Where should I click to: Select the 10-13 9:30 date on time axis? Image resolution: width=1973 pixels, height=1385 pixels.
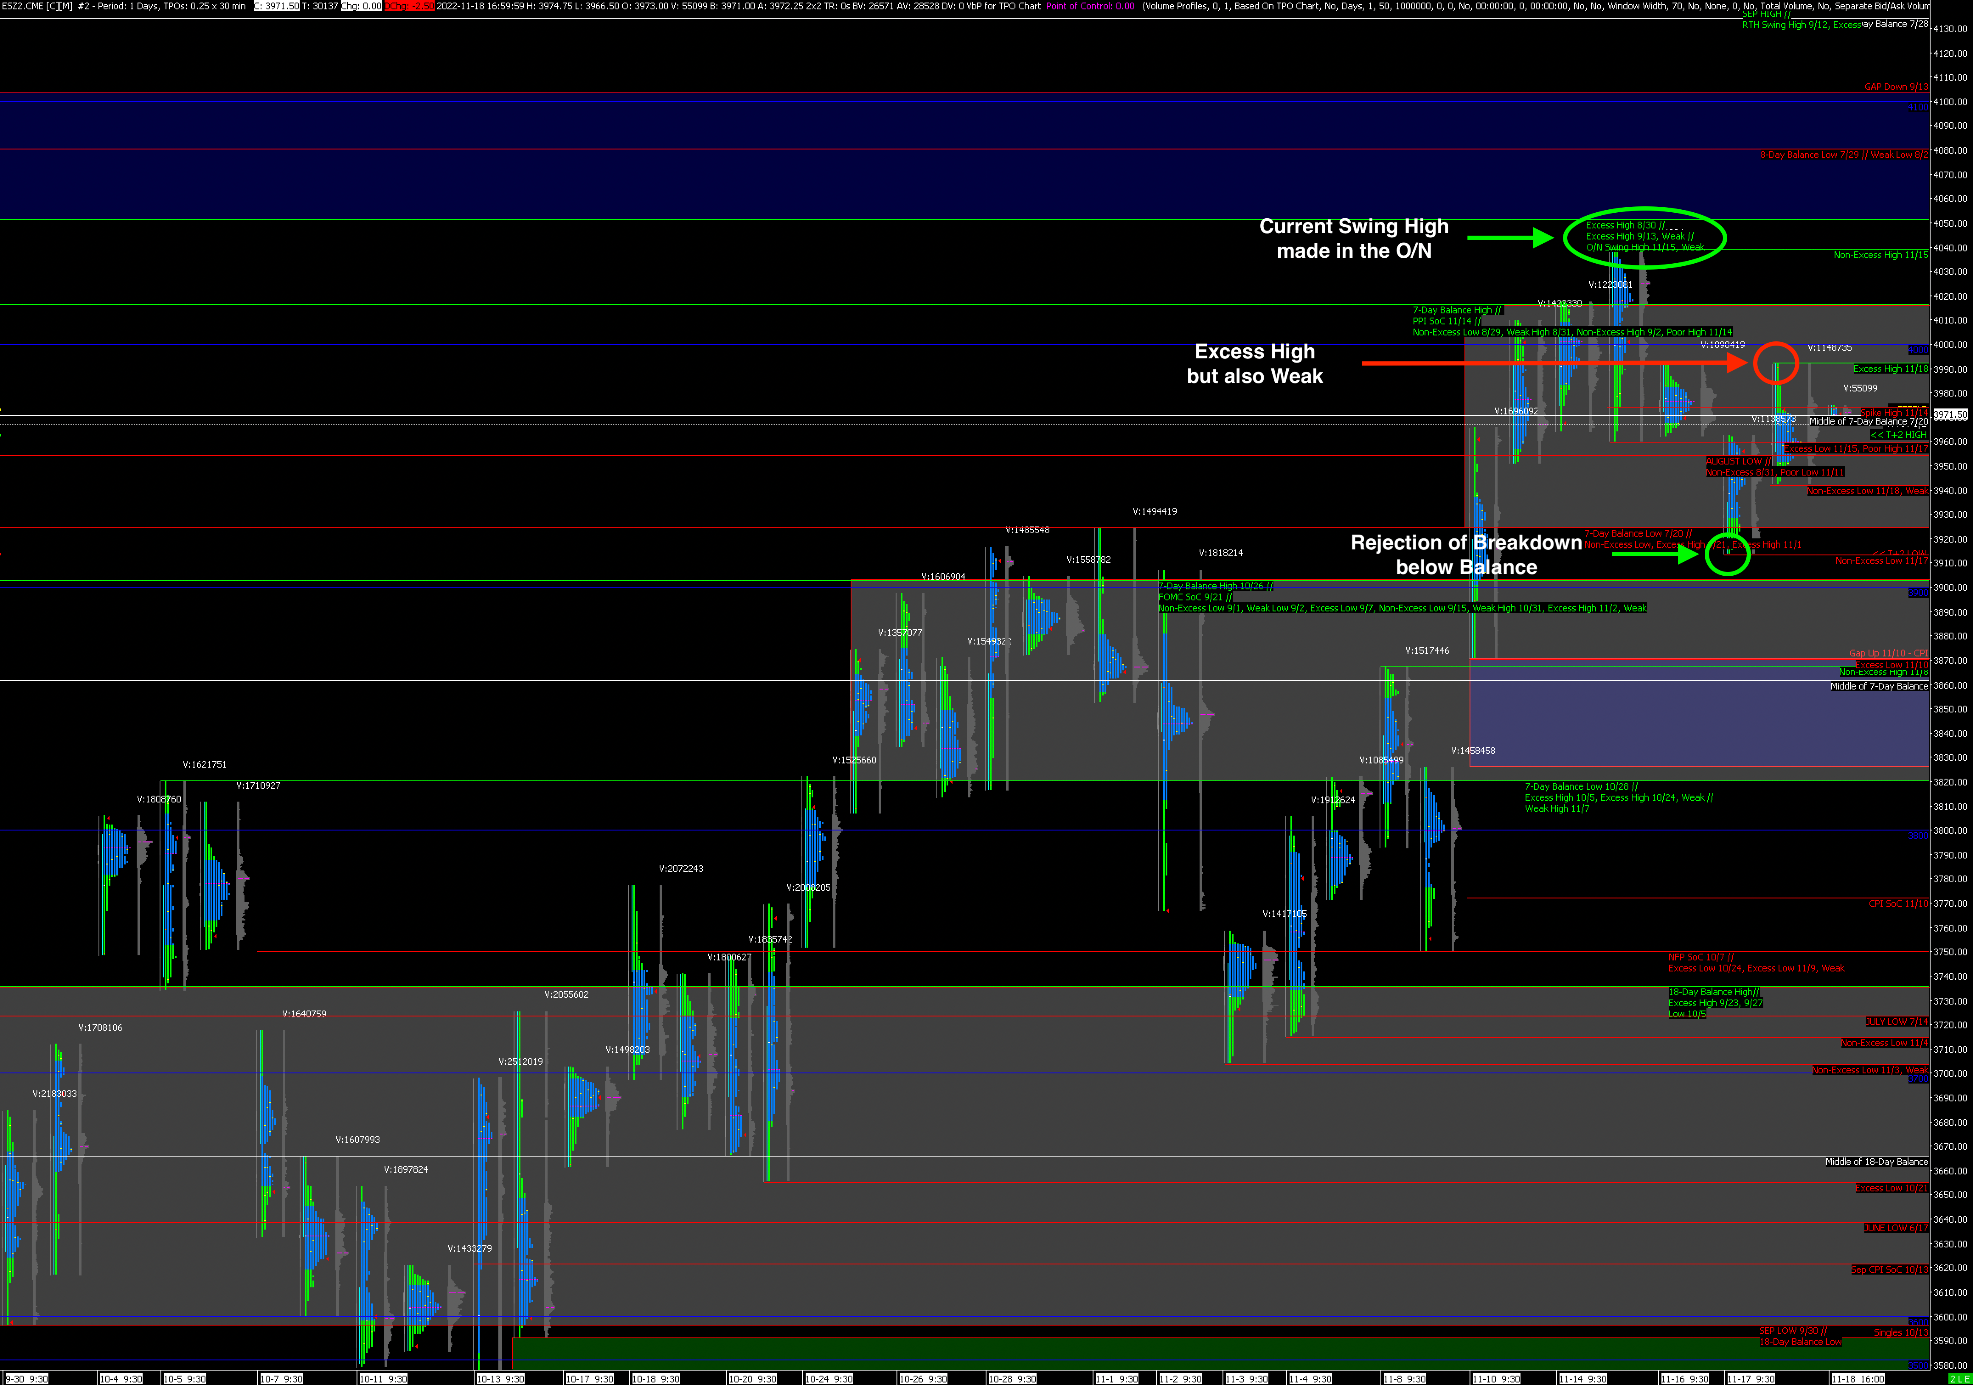pos(500,1379)
